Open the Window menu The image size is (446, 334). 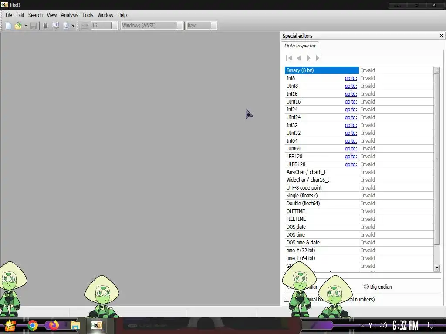pyautogui.click(x=105, y=15)
